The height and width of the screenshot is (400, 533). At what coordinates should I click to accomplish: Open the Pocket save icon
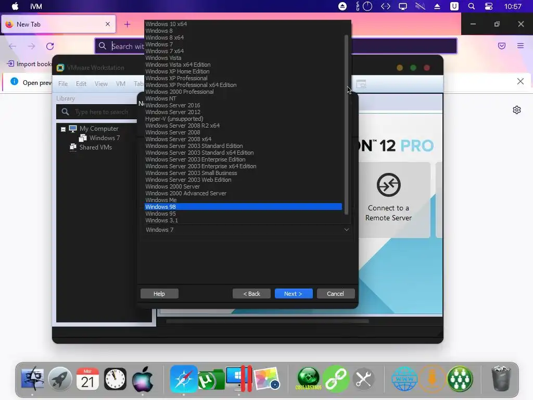click(502, 46)
